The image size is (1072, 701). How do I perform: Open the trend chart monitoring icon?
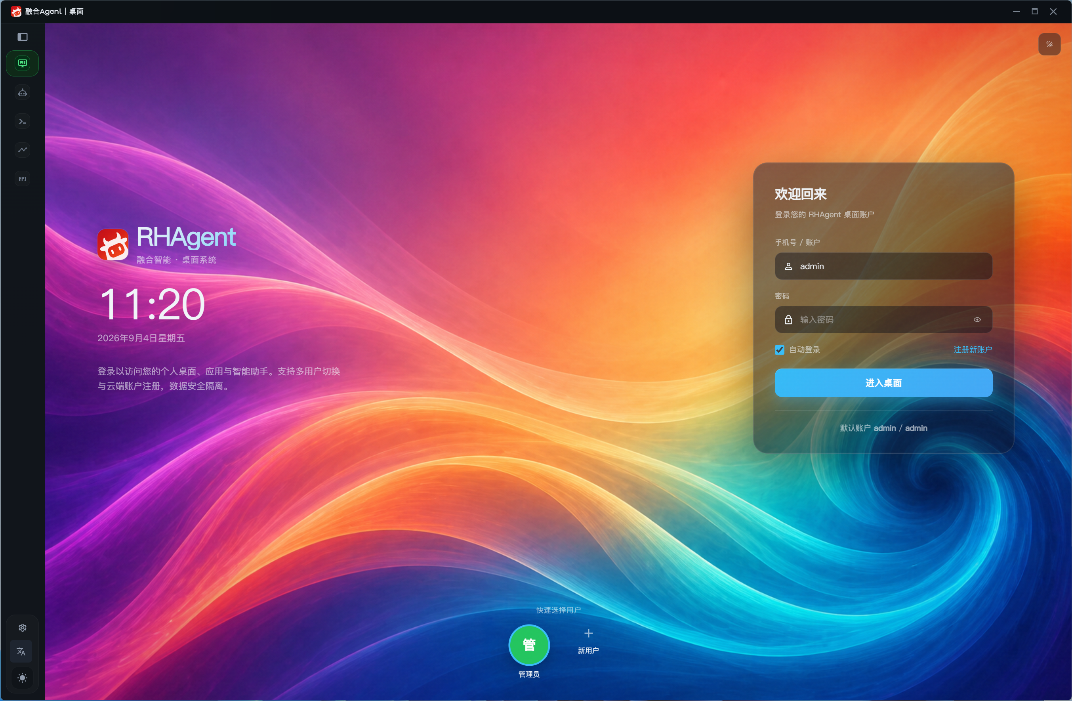[x=23, y=149]
